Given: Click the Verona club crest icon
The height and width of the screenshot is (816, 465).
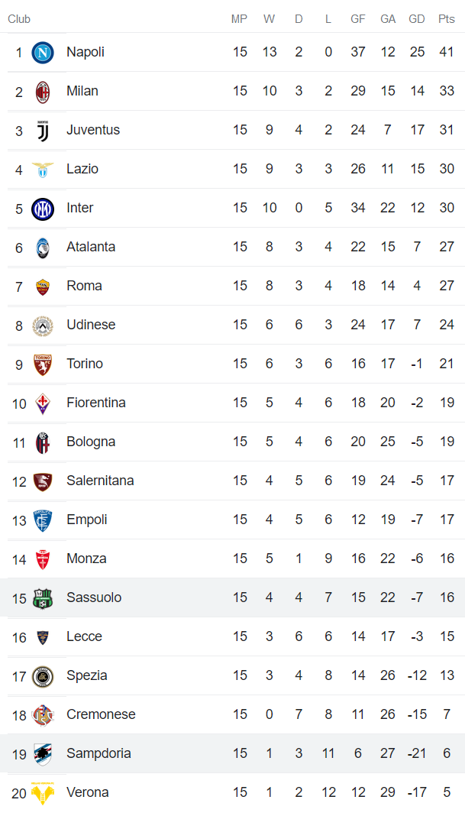Looking at the screenshot, I should (x=43, y=793).
